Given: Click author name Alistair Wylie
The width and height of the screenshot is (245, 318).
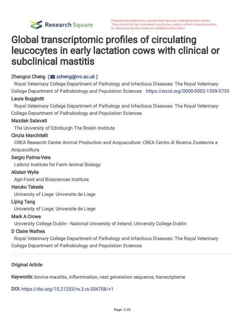Looking at the screenshot, I should click(25, 172).
